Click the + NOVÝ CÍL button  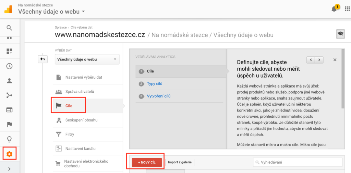[x=147, y=162]
